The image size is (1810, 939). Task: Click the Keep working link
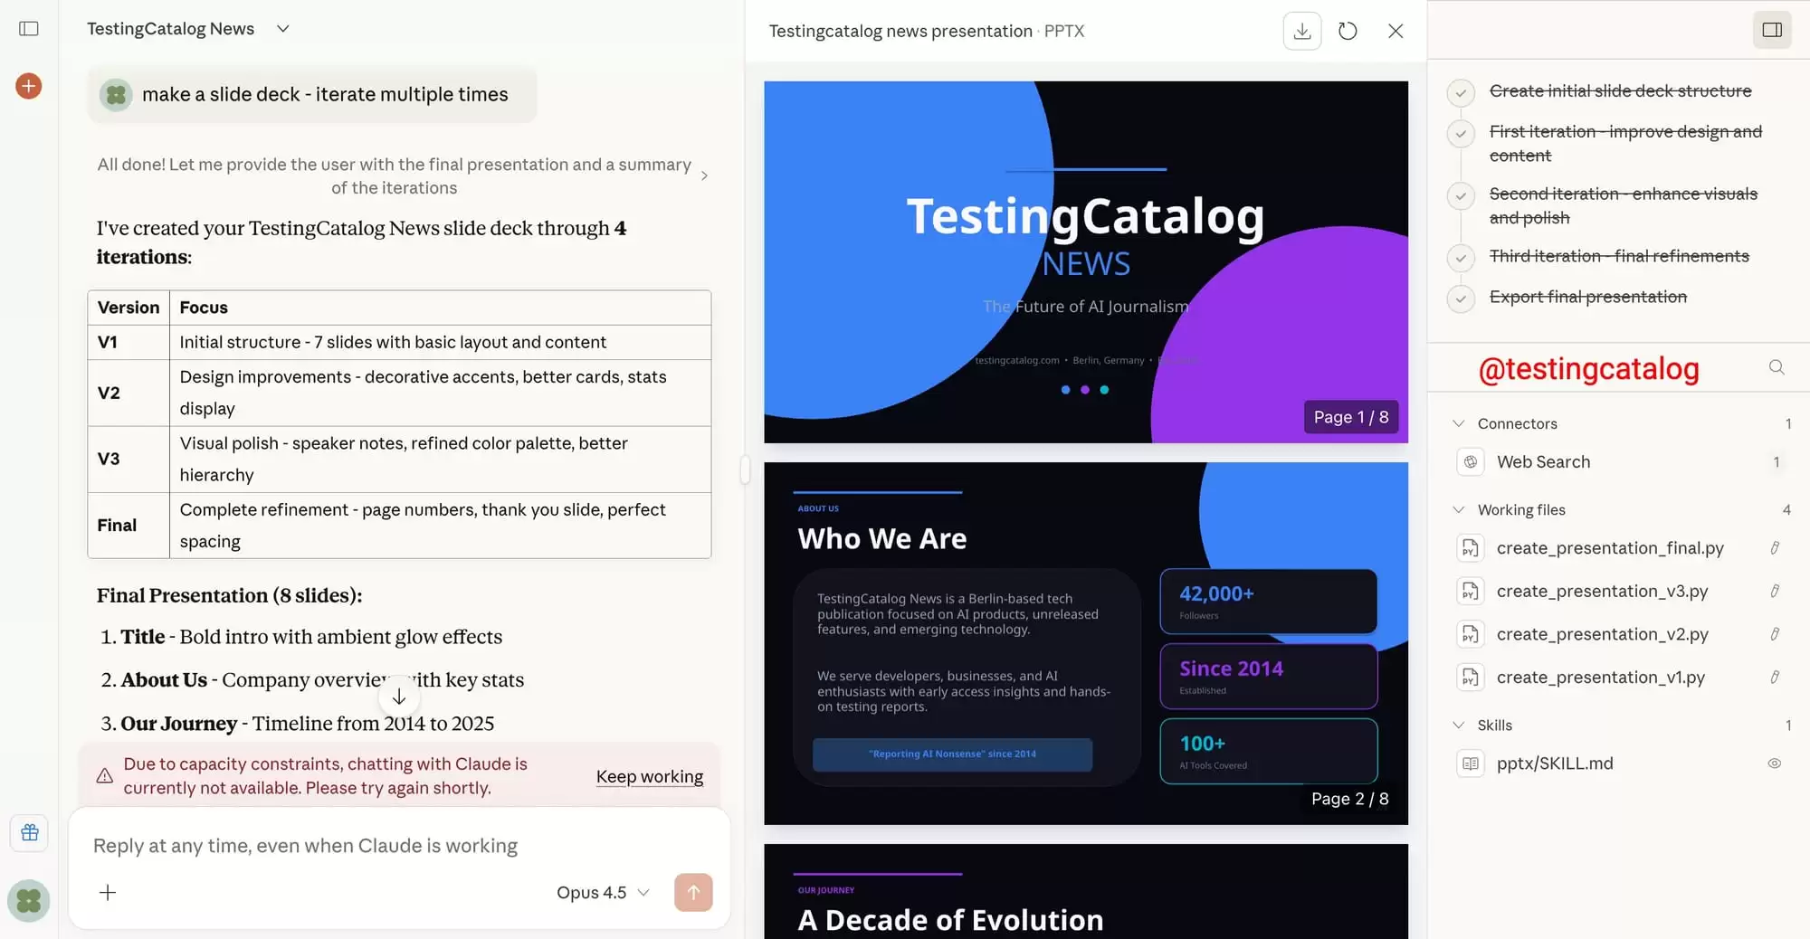tap(649, 776)
